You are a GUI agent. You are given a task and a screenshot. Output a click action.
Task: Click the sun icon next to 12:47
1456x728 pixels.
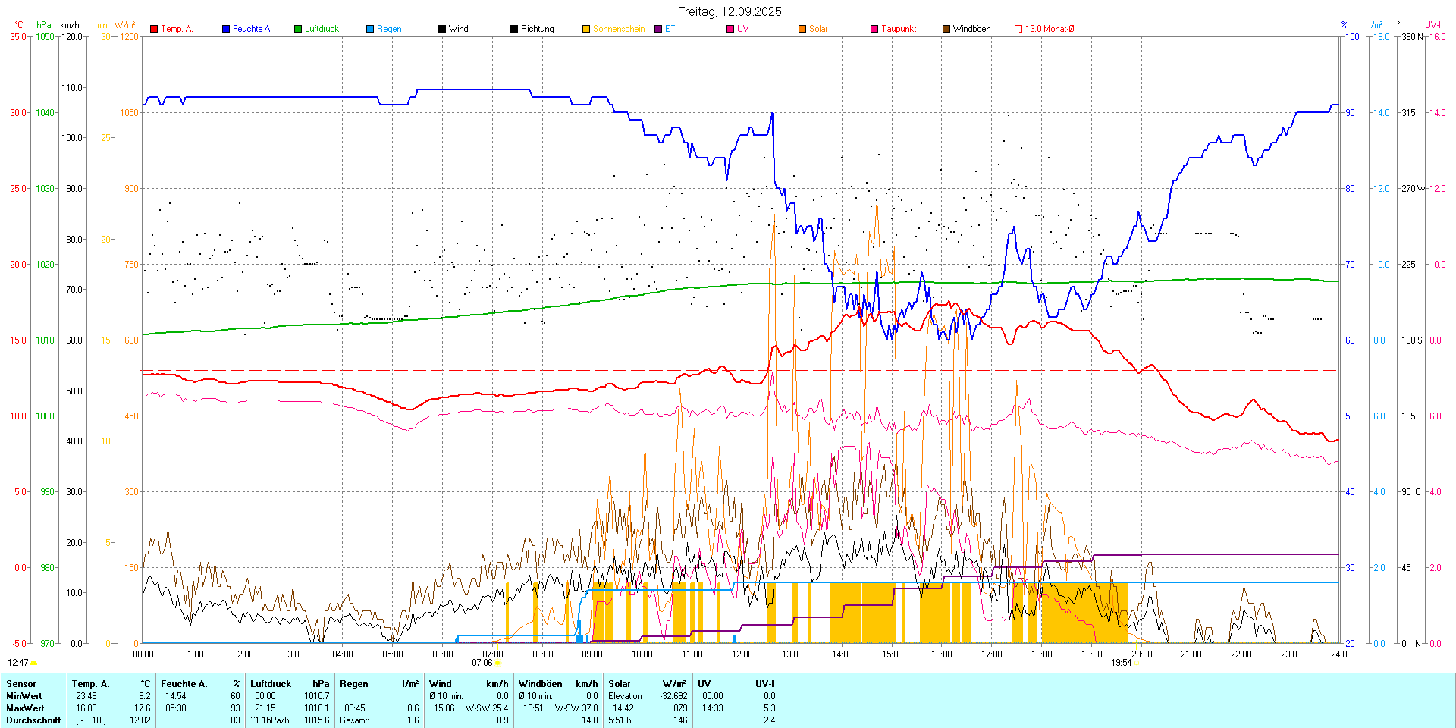(x=34, y=663)
